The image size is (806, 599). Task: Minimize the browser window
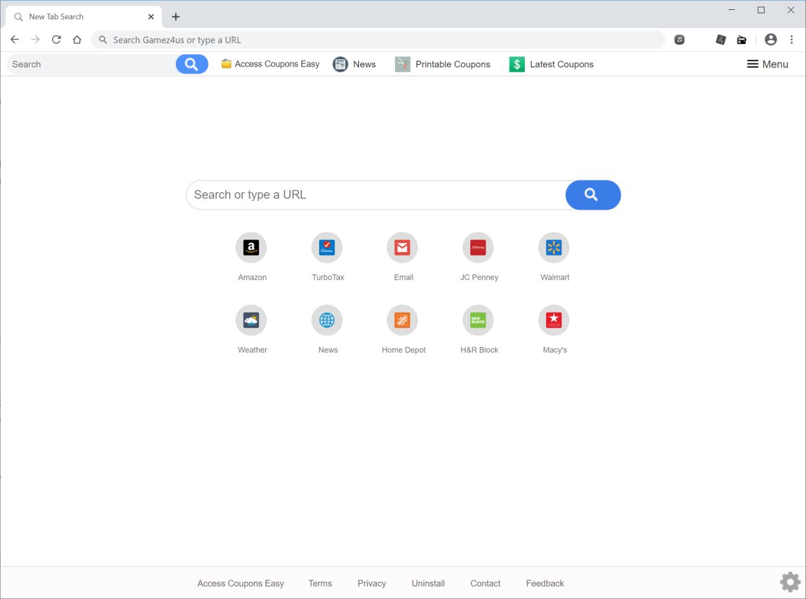731,10
